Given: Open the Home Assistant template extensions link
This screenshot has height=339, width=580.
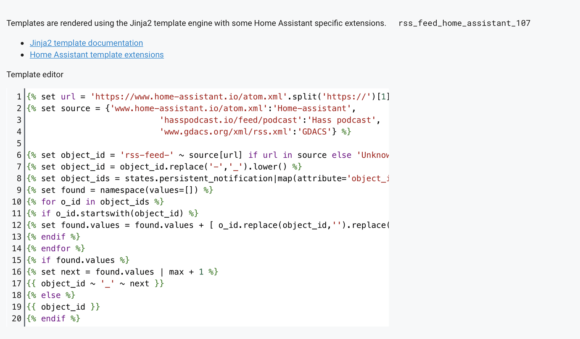Looking at the screenshot, I should [96, 55].
